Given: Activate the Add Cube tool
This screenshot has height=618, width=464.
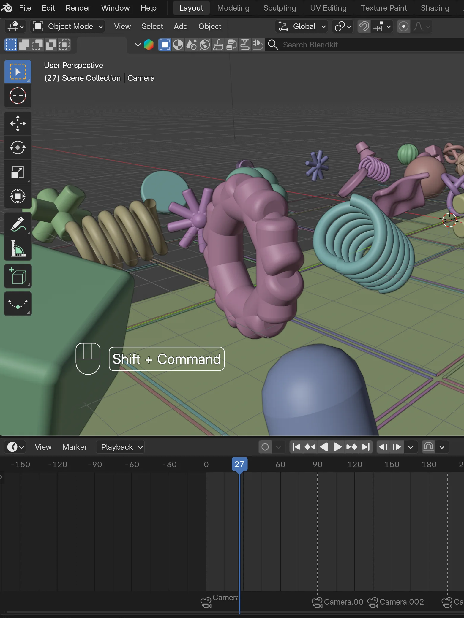Looking at the screenshot, I should pyautogui.click(x=18, y=276).
